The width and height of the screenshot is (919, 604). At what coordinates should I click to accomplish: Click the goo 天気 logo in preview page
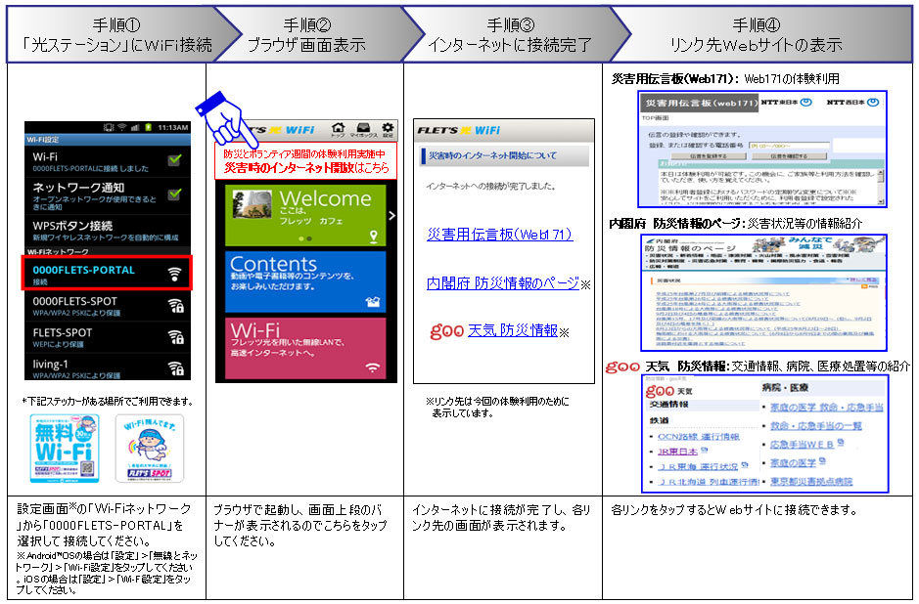(x=668, y=390)
